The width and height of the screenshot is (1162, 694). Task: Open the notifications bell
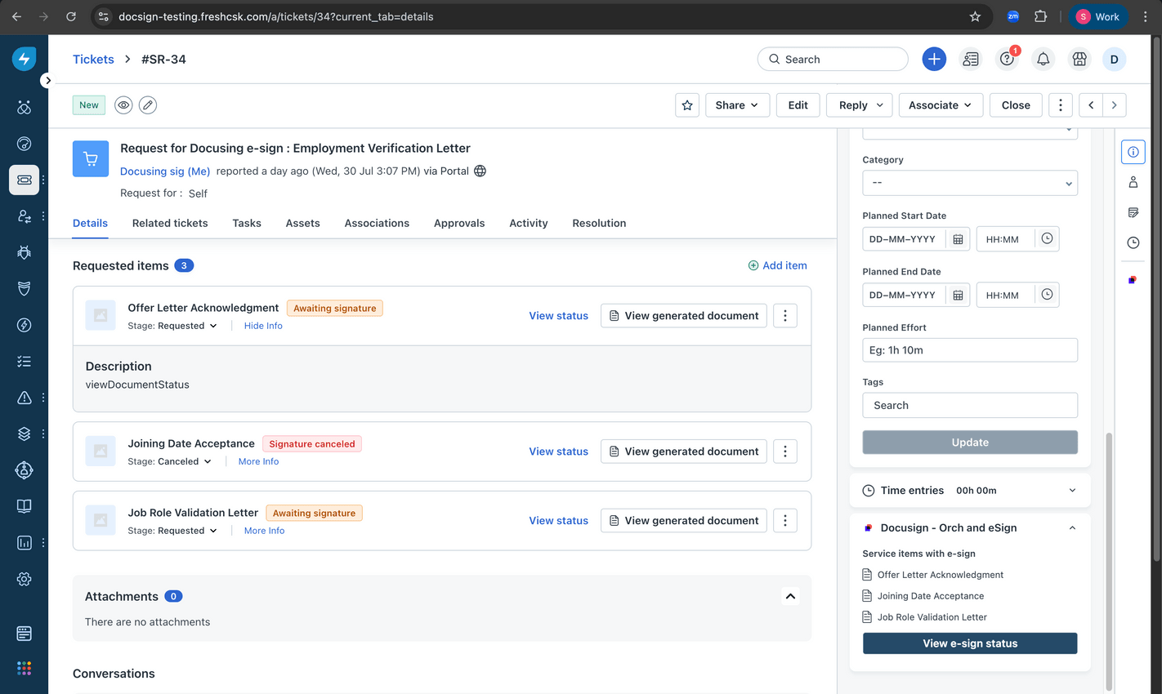point(1044,59)
